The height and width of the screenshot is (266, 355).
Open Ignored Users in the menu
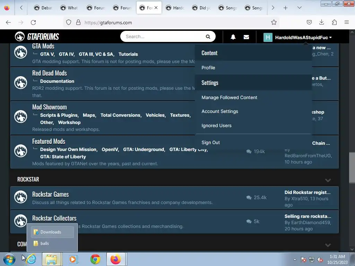pos(216,125)
